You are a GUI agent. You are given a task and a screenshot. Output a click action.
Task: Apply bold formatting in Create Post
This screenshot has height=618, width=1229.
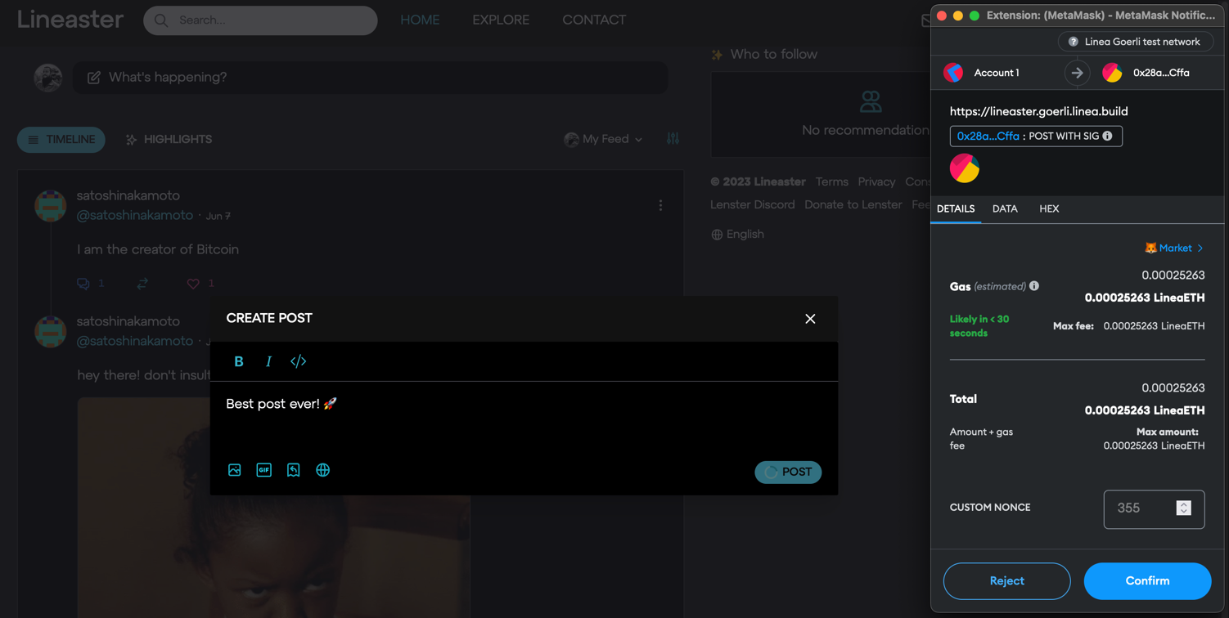coord(239,361)
